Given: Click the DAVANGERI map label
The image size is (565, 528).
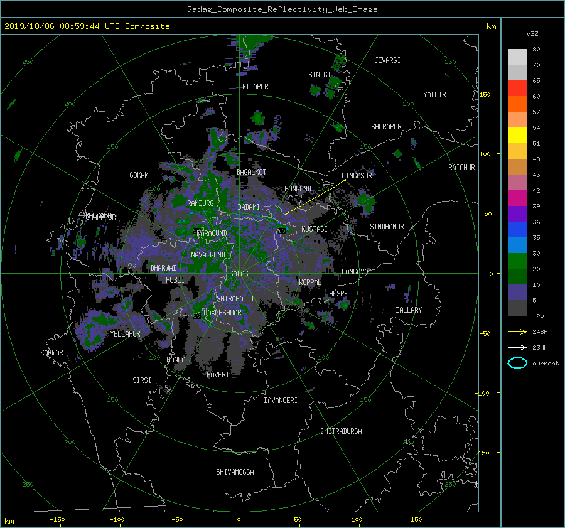Looking at the screenshot, I should [281, 401].
